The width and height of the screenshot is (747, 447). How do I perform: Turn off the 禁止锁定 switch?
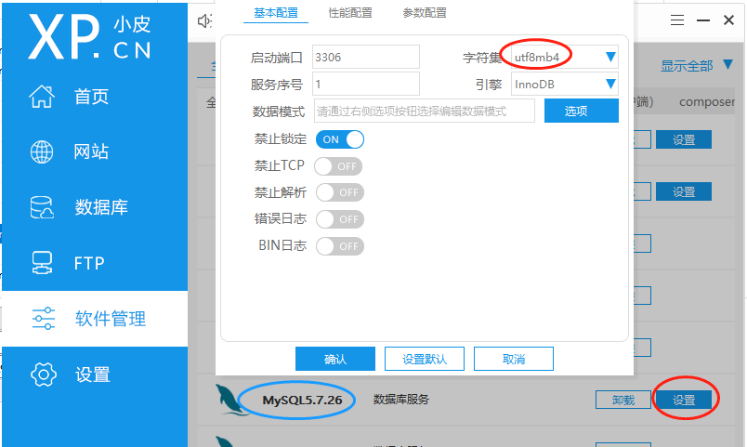coord(340,139)
